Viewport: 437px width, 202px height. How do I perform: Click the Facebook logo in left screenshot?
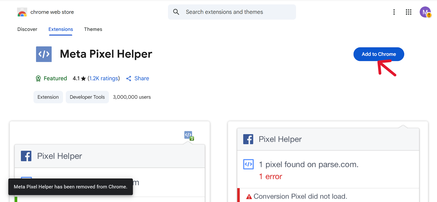[x=26, y=156]
